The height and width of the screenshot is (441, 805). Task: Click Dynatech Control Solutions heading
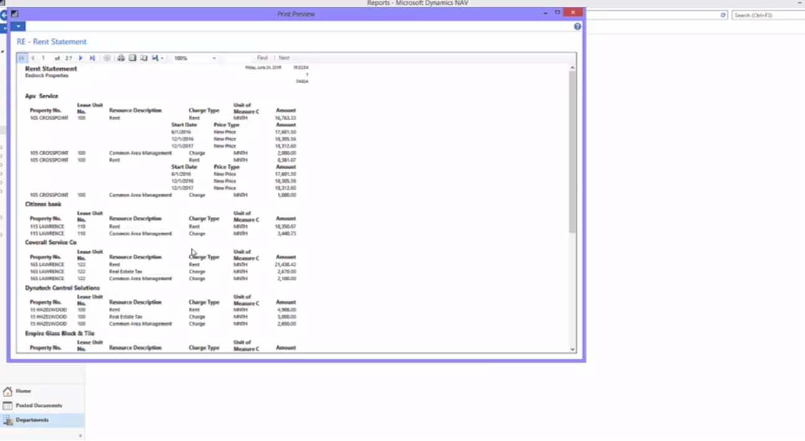(x=62, y=288)
